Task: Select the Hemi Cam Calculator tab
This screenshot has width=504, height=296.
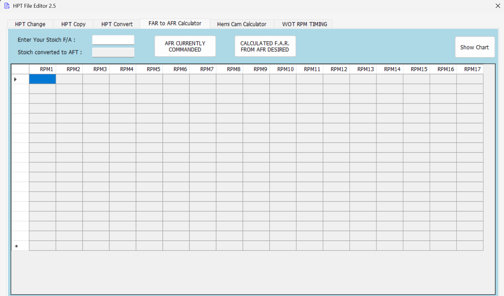Action: tap(242, 24)
